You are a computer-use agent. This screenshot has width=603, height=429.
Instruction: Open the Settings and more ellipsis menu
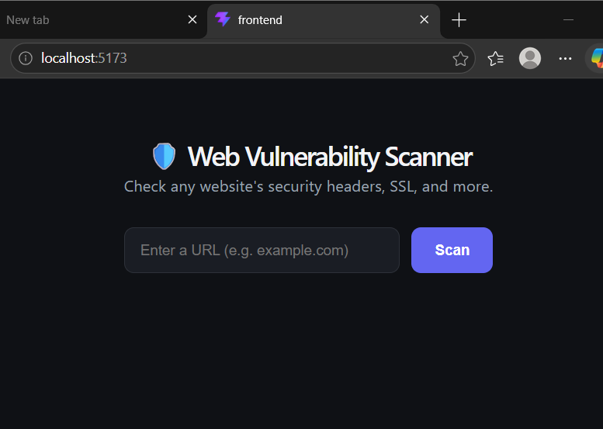tap(565, 58)
